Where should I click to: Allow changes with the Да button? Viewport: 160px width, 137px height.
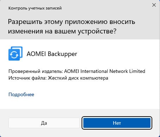click(44, 123)
